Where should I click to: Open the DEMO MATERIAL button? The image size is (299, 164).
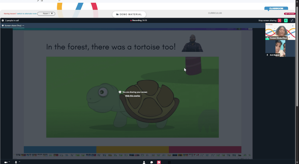pyautogui.click(x=129, y=14)
